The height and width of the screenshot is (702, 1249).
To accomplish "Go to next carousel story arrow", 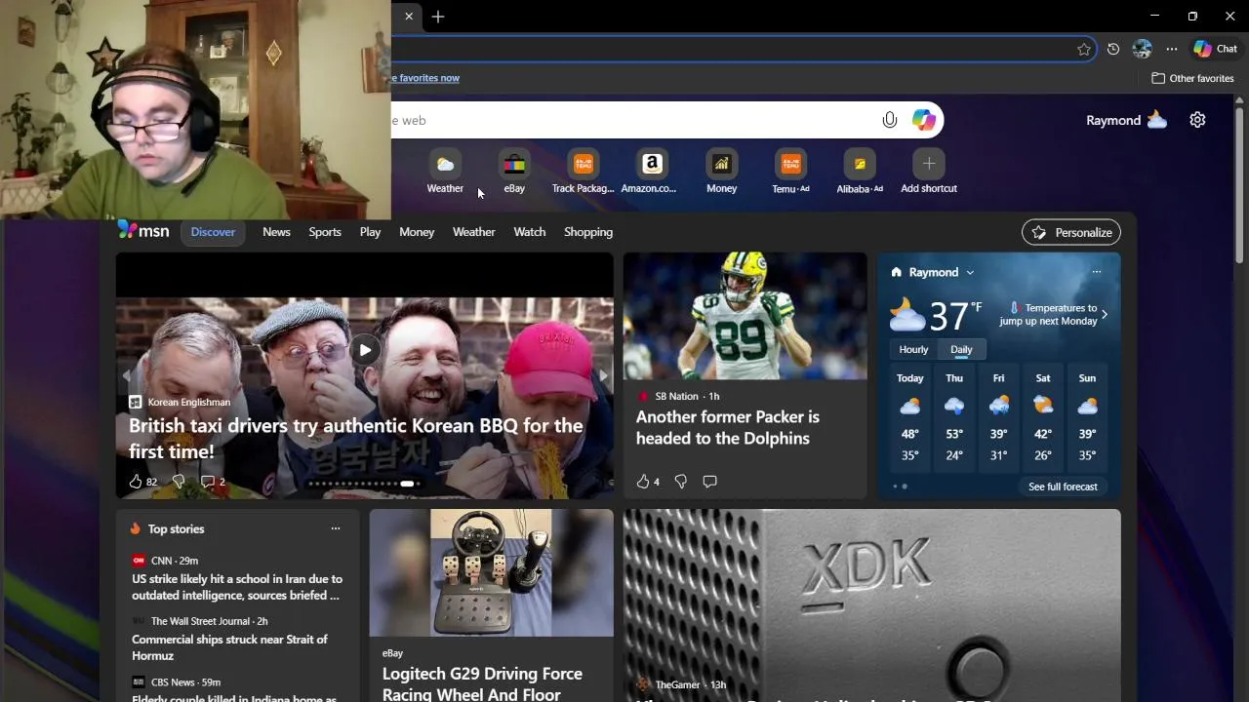I will point(603,375).
